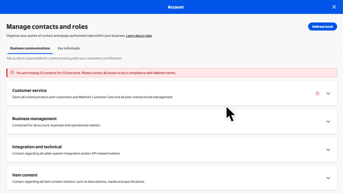Follow the Learn about roles link
Screen dimensions: 343x193
[139, 36]
